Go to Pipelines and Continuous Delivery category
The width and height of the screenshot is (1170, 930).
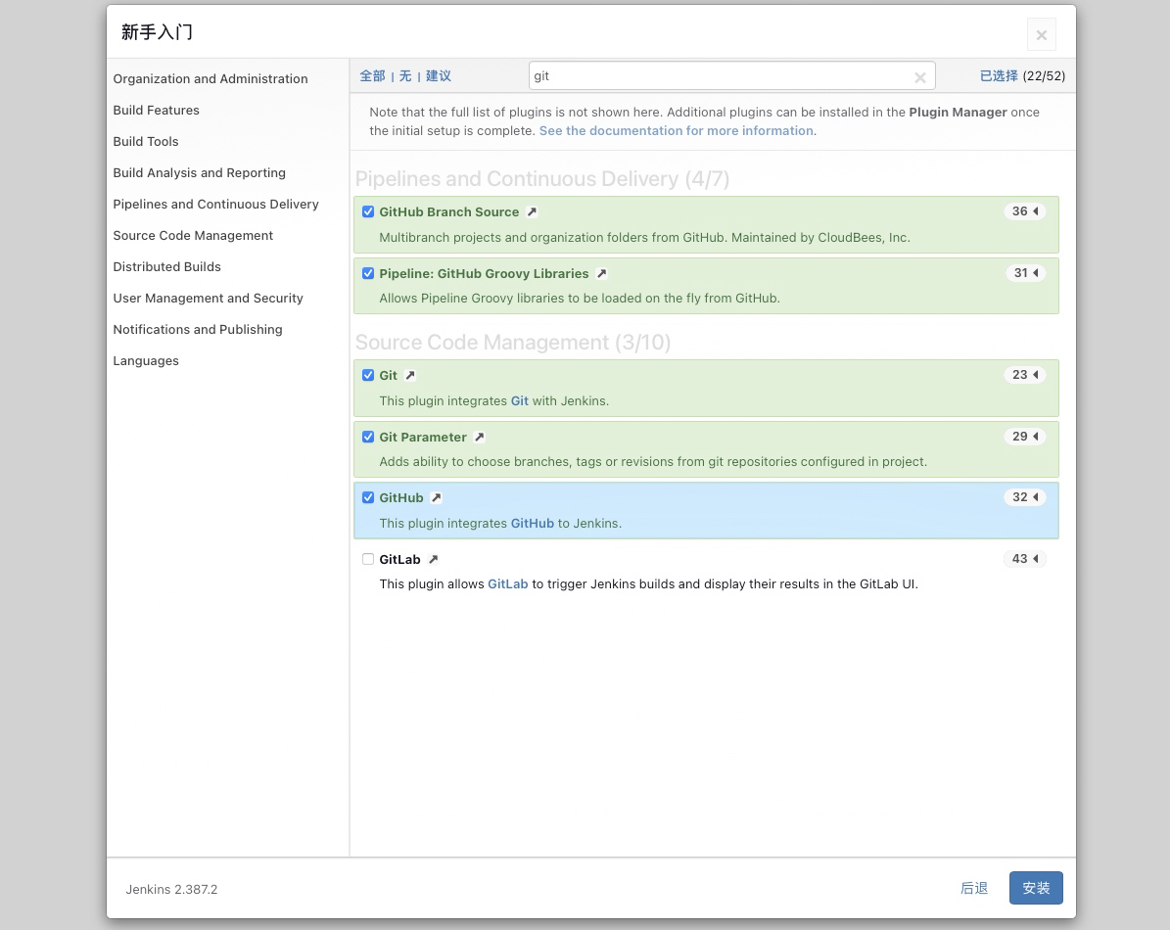point(215,204)
